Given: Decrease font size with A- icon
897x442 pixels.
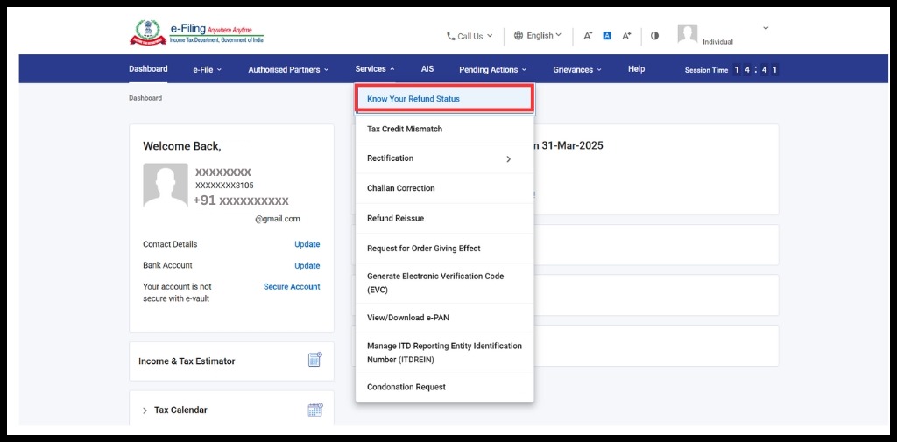Looking at the screenshot, I should pyautogui.click(x=588, y=36).
